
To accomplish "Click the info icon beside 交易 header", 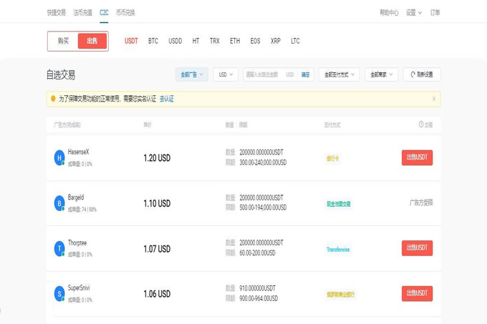I will [421, 124].
